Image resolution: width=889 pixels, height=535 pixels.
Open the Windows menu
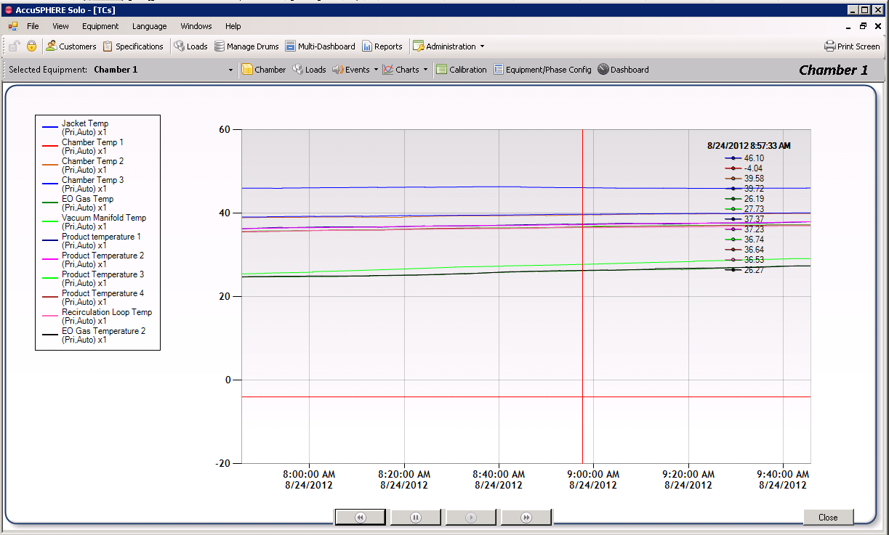[196, 26]
